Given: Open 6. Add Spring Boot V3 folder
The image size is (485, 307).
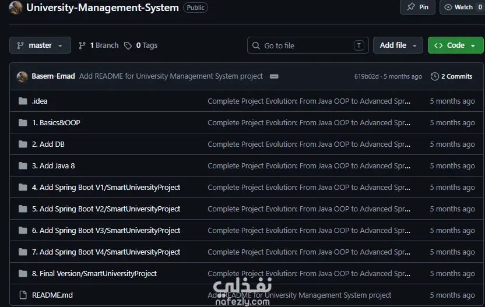Looking at the screenshot, I should [x=106, y=231].
